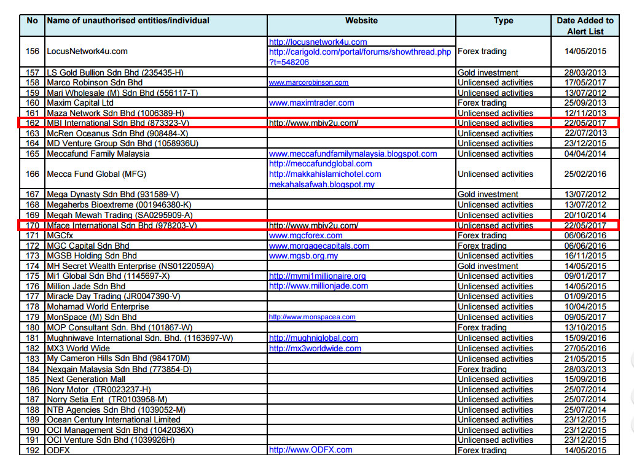The height and width of the screenshot is (455, 634).
Task: Open the www.ODFX.com link
Action: 310,450
